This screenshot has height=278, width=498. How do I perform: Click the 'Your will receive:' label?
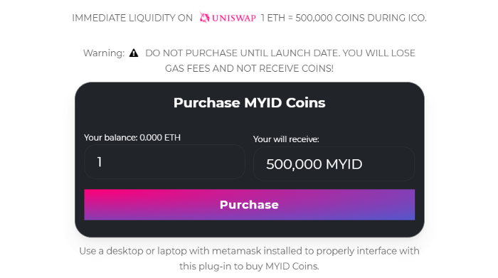[x=286, y=139]
